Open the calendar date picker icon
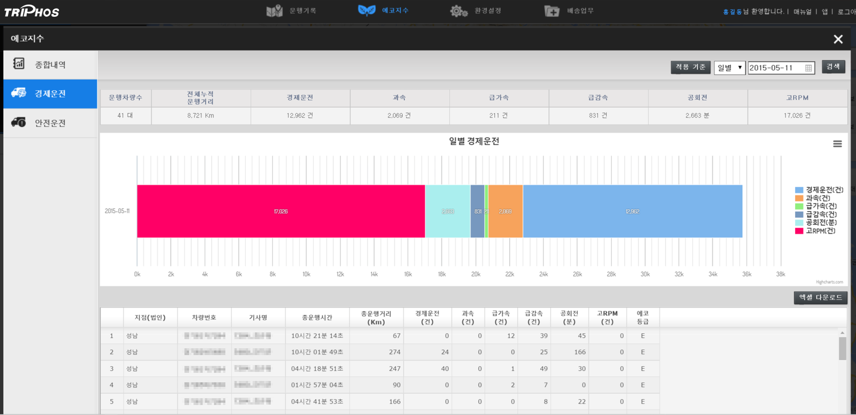This screenshot has width=856, height=415. [808, 68]
